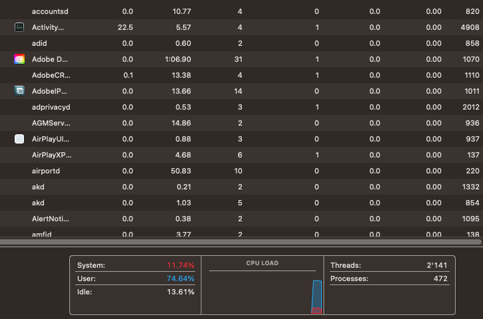Click the 1:06.90 CPU time value

point(178,59)
